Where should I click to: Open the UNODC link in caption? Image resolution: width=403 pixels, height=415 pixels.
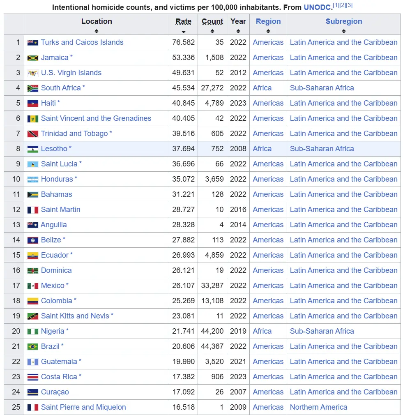pos(318,7)
